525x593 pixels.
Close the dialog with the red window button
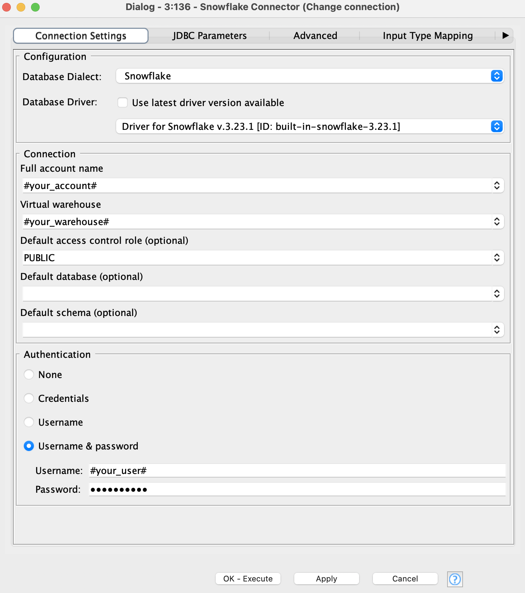click(6, 7)
